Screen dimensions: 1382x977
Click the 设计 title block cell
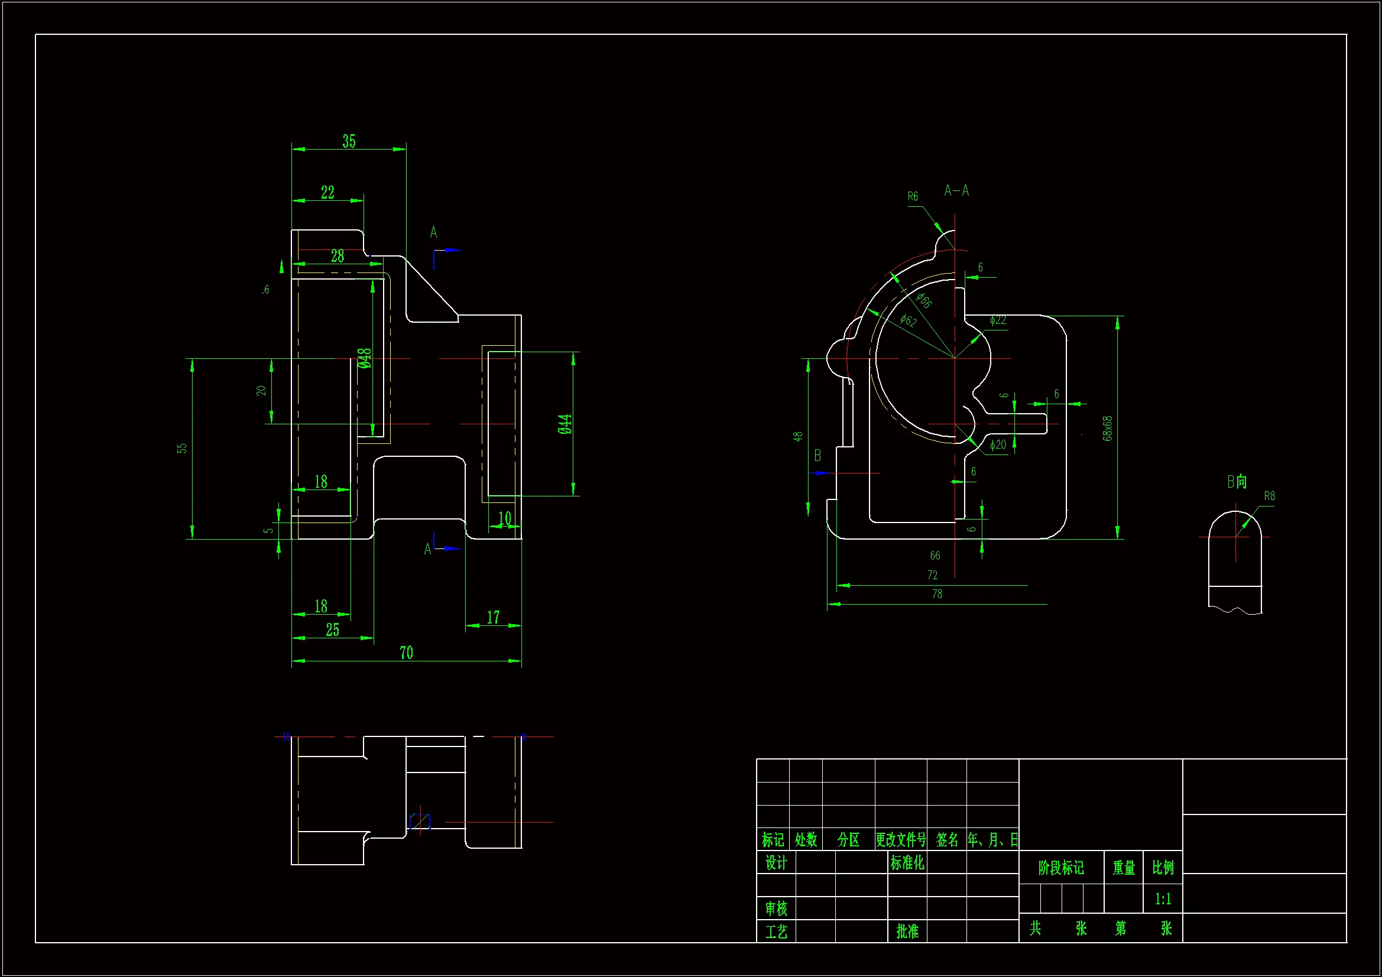[776, 864]
